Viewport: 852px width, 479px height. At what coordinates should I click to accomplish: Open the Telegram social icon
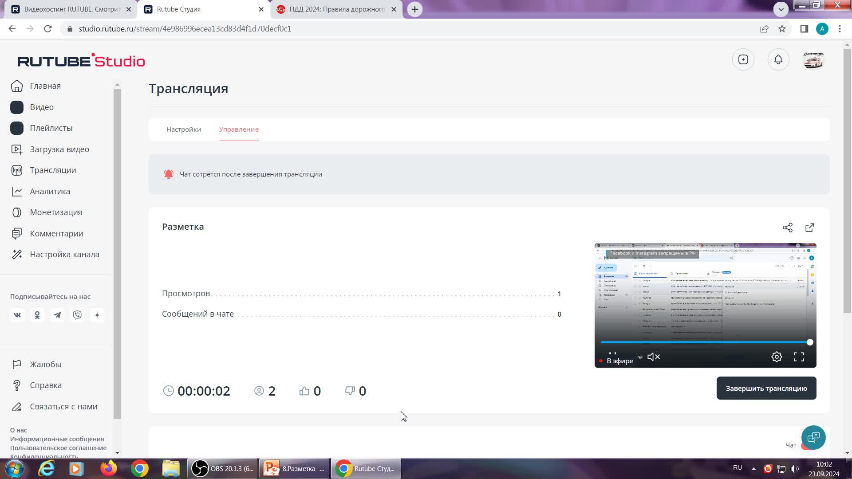(x=57, y=315)
